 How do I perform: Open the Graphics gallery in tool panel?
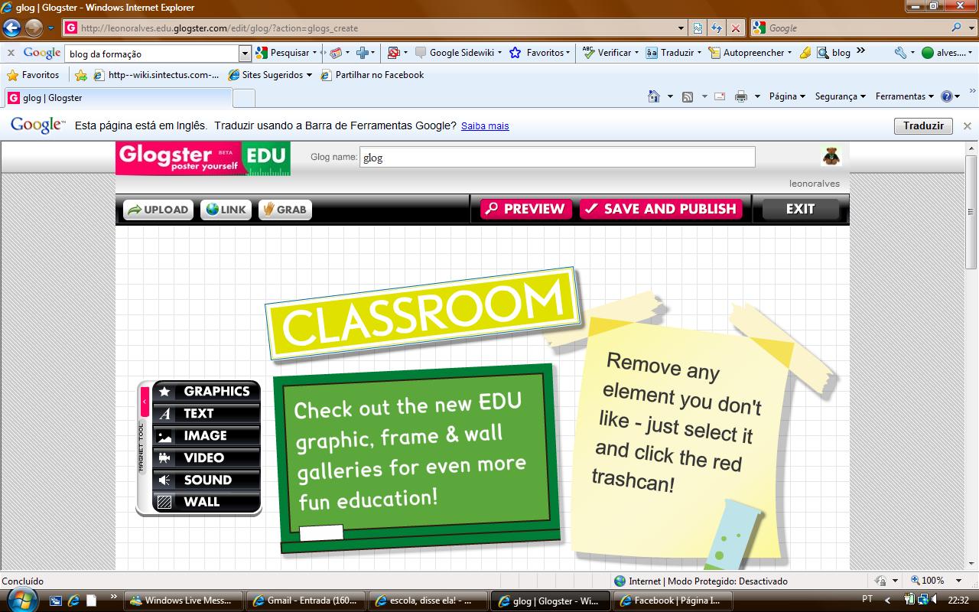coord(207,392)
